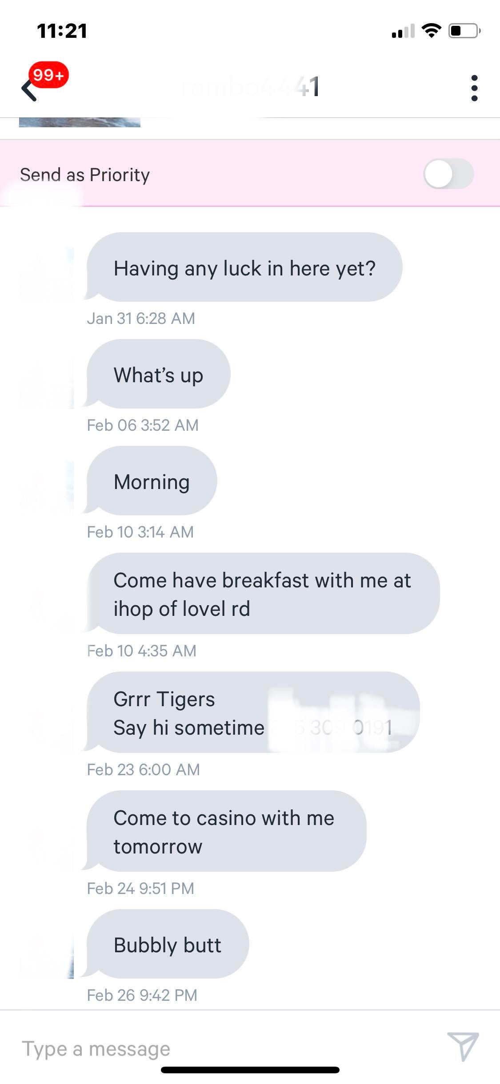Tap the 'Having any luck in here yet?' message
The width and height of the screenshot is (500, 1084).
244,268
